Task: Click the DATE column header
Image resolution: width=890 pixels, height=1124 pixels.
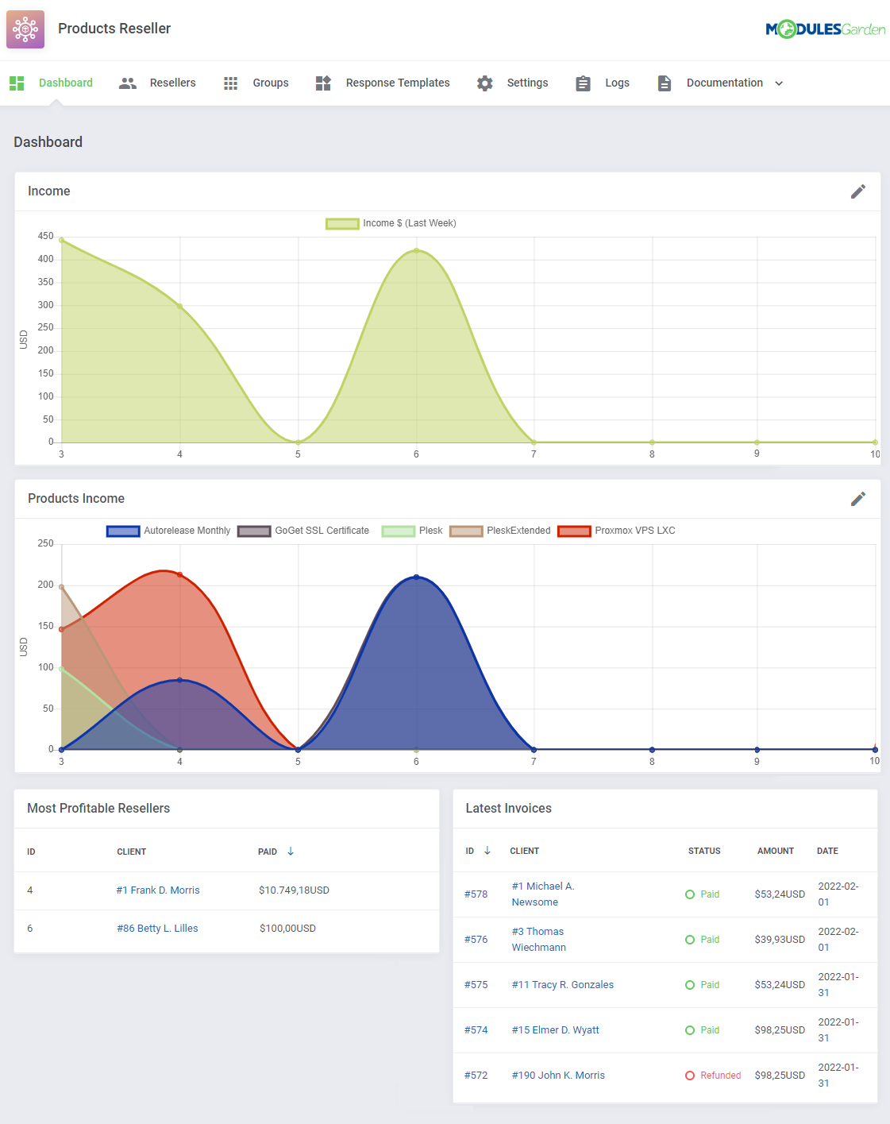Action: pos(827,851)
